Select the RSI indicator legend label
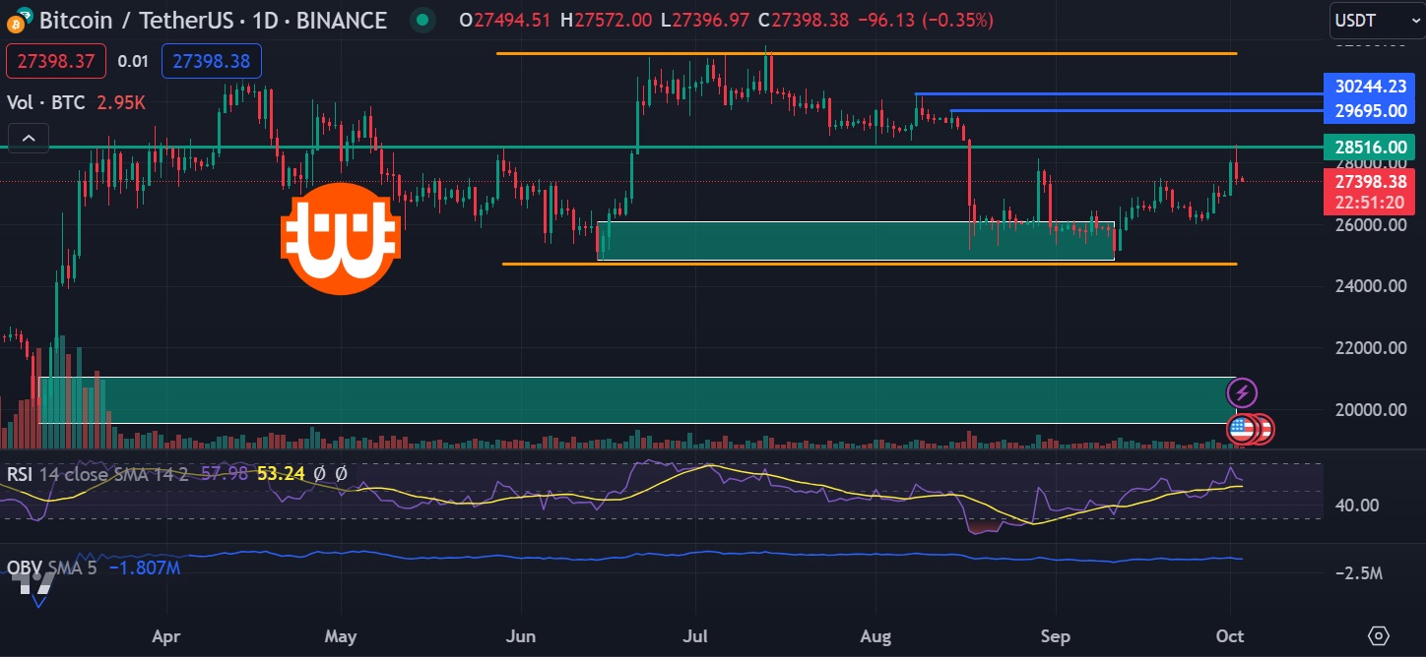The image size is (1426, 657). (20, 474)
